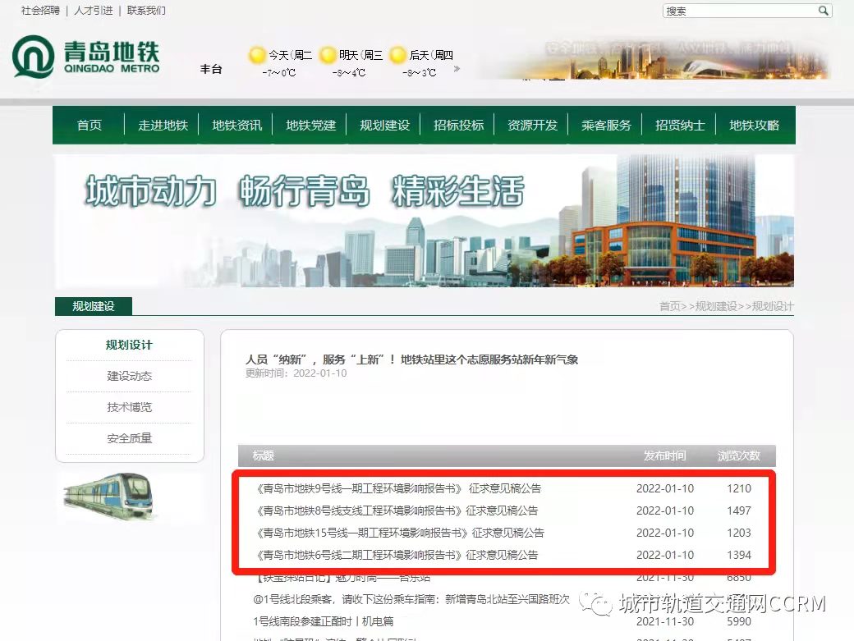
Task: Click the search magnifier icon
Action: [x=823, y=11]
